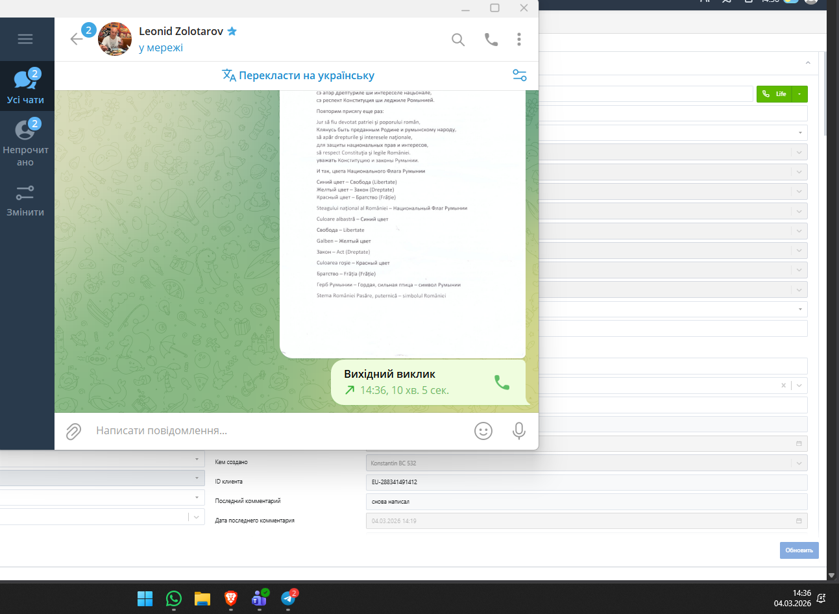Click the CRM vertical scrollbar thumb
The height and width of the screenshot is (614, 839).
point(825,94)
